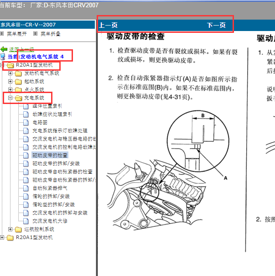This screenshot has height=276, width=275.
Task: Select the 充电系统 folder label
Action: tap(34, 98)
